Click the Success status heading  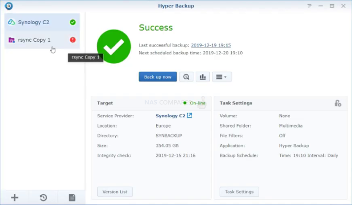point(156,27)
